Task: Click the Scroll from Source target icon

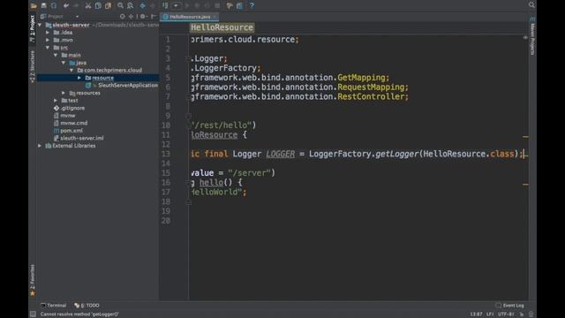Action: click(x=123, y=17)
